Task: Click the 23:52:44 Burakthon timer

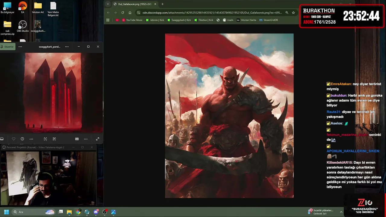Action: click(x=361, y=16)
